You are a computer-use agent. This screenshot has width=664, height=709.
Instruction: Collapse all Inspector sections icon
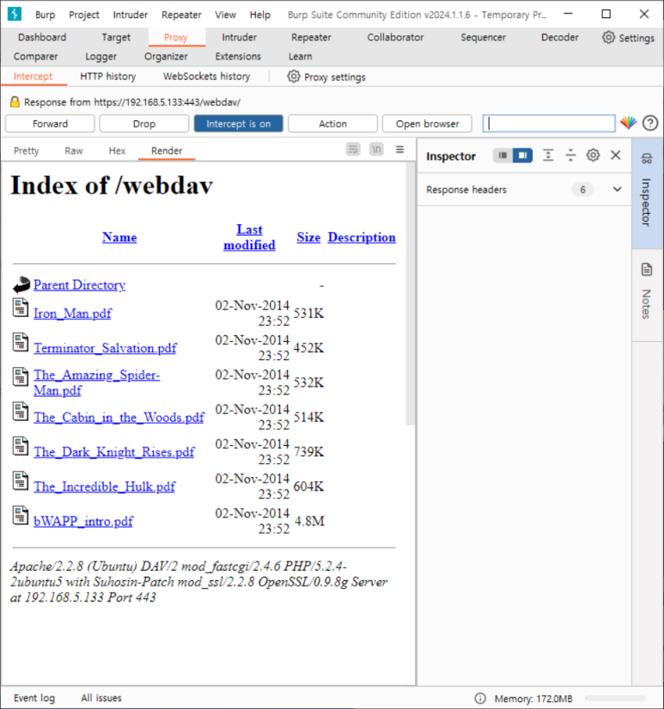[x=570, y=156]
